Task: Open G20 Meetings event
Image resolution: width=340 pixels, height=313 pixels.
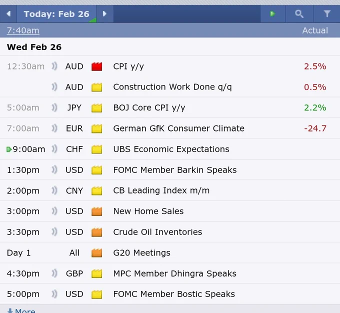Action: click(x=142, y=252)
